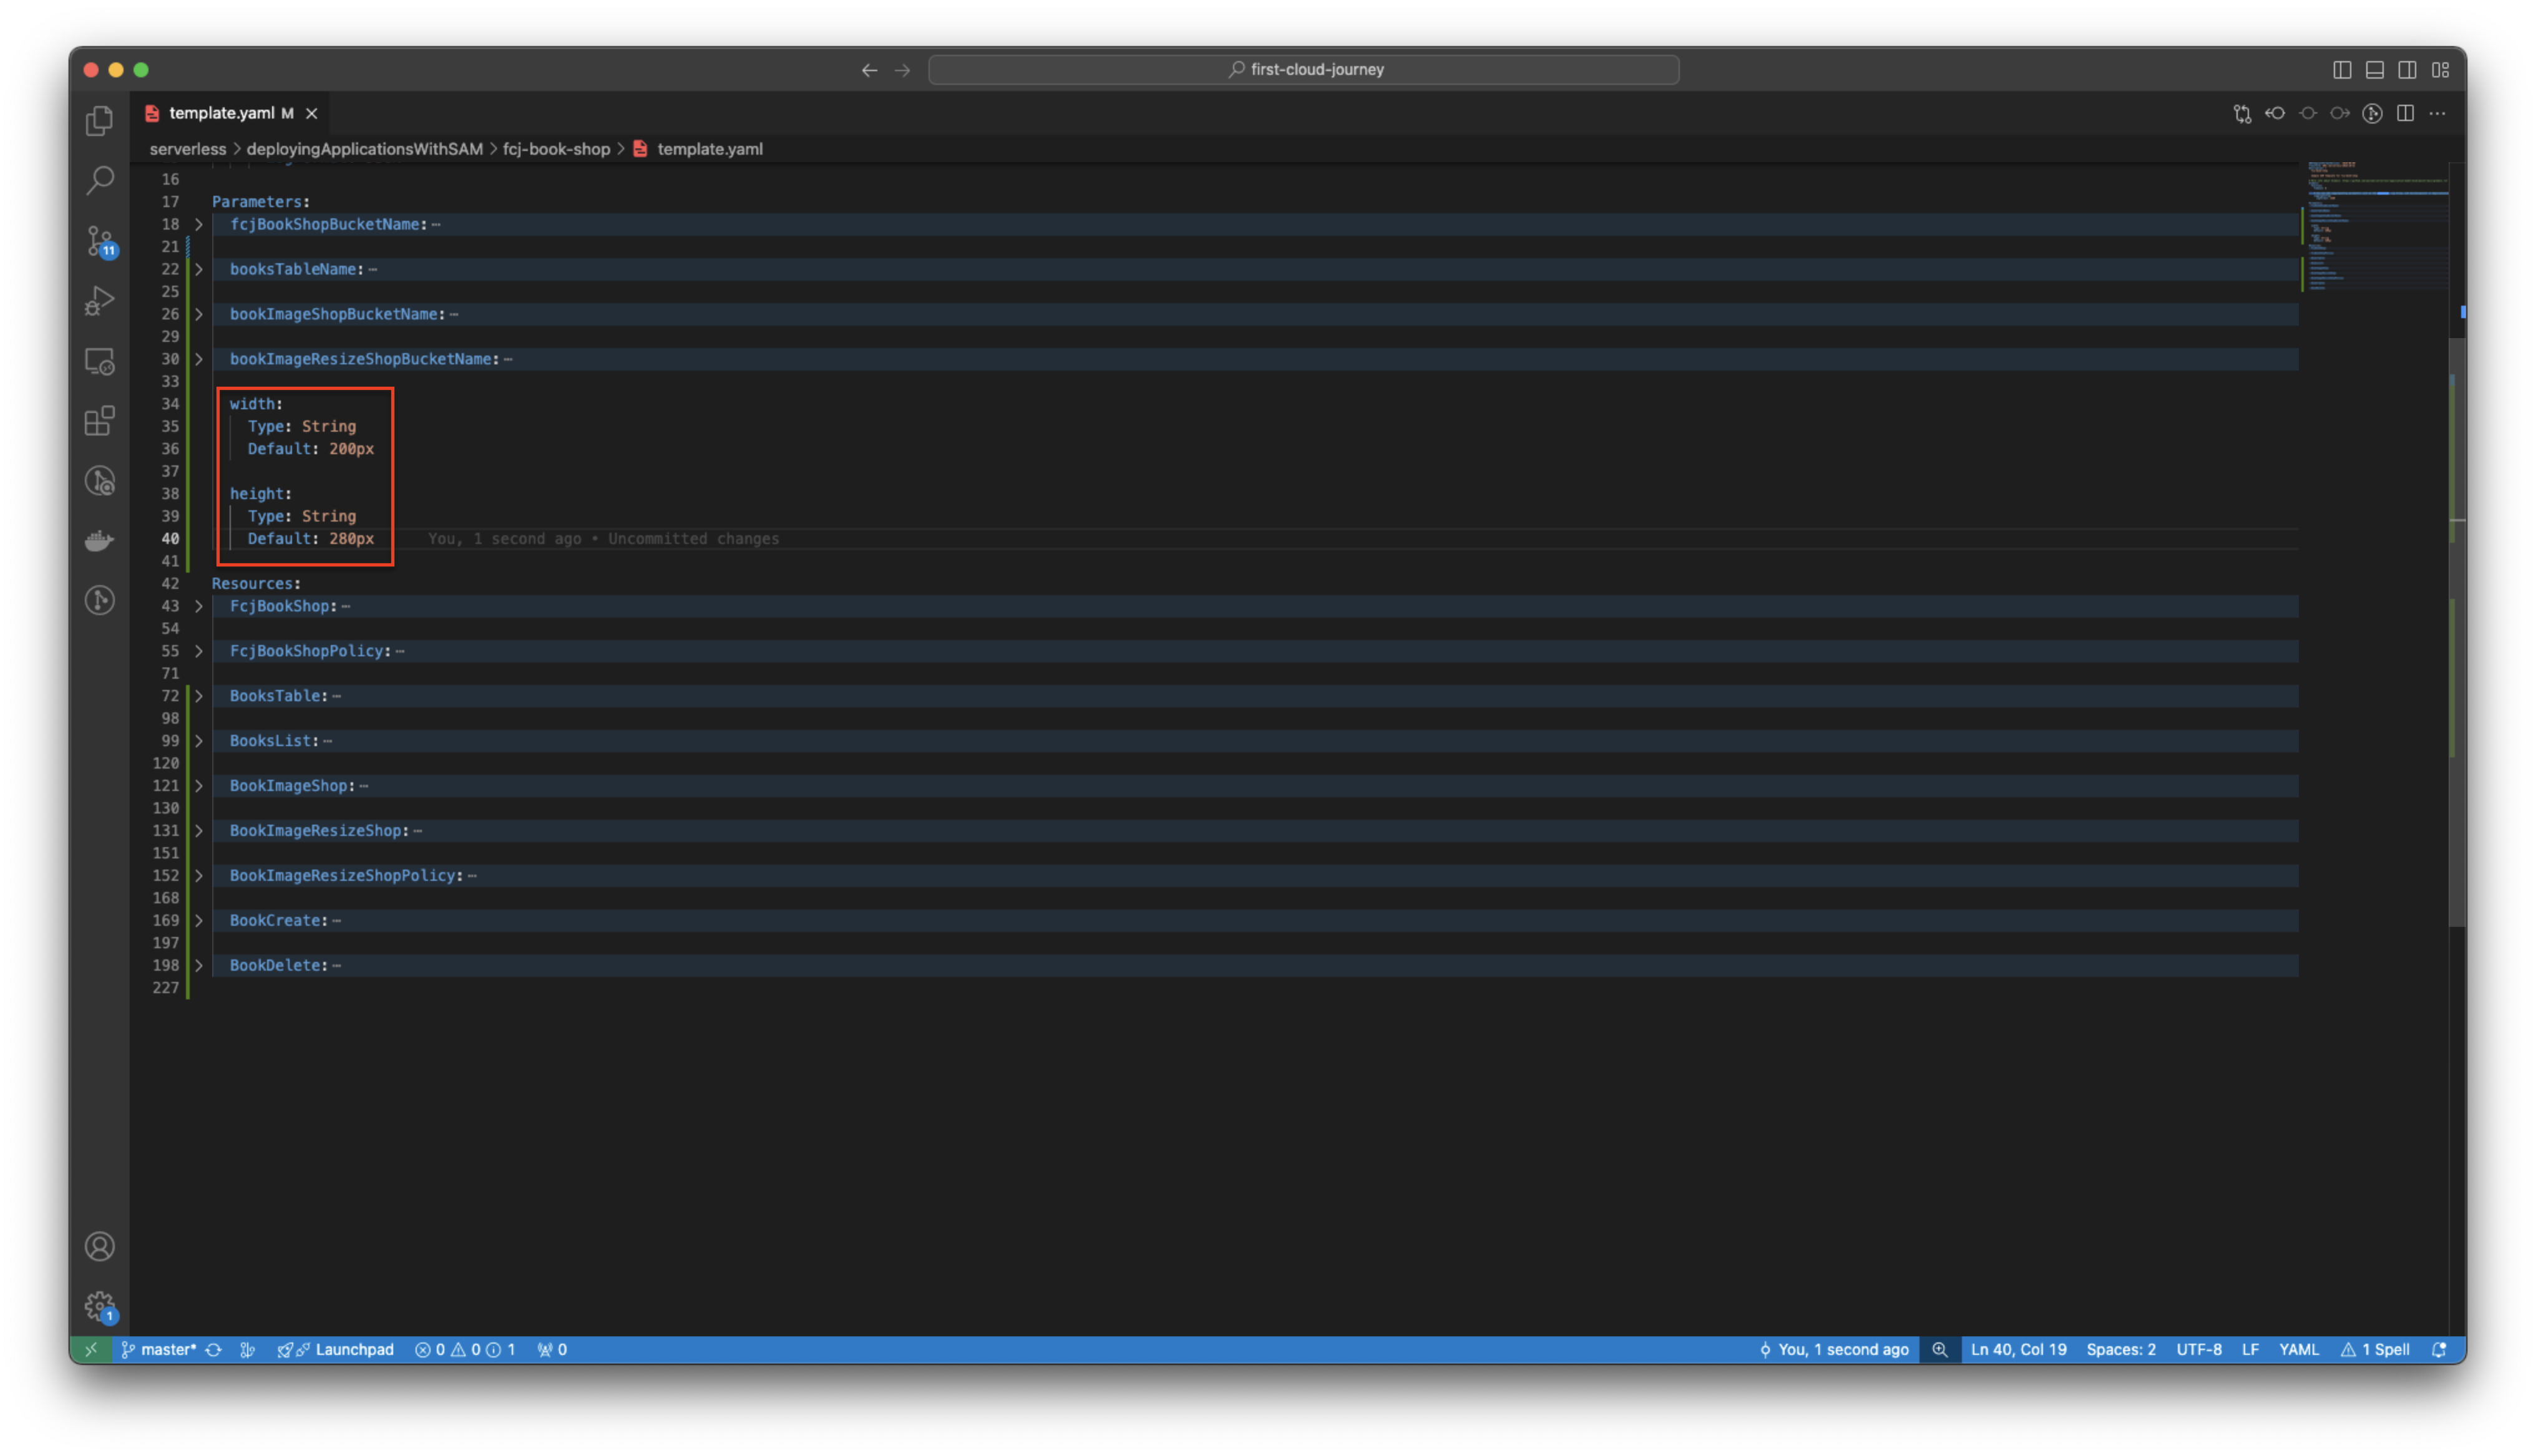The height and width of the screenshot is (1456, 2536).
Task: Change indentation via Spaces: 2
Action: (2121, 1350)
